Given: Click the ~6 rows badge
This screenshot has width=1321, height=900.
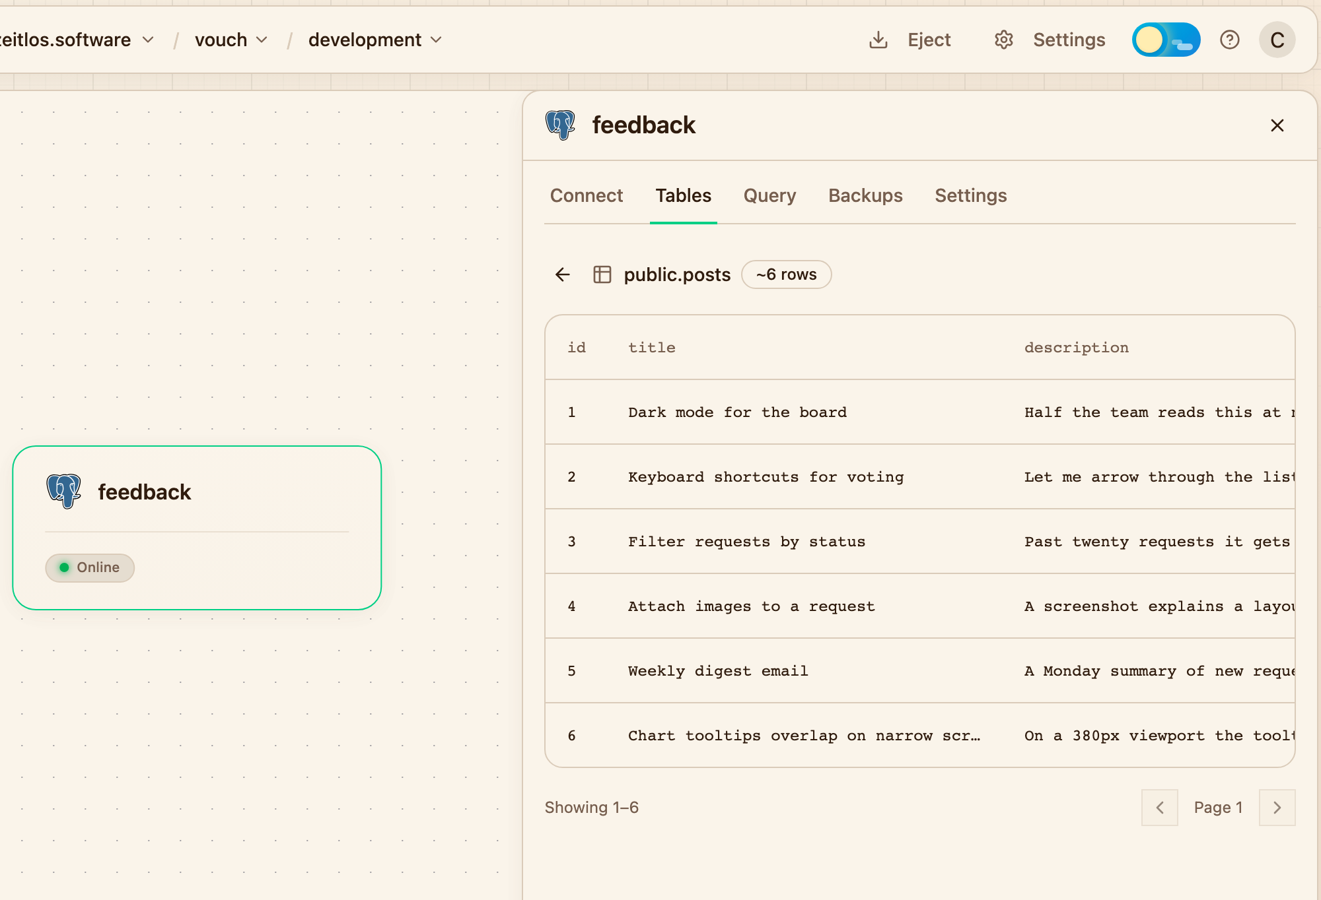Looking at the screenshot, I should pyautogui.click(x=786, y=274).
